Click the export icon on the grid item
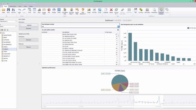 pos(118,30)
